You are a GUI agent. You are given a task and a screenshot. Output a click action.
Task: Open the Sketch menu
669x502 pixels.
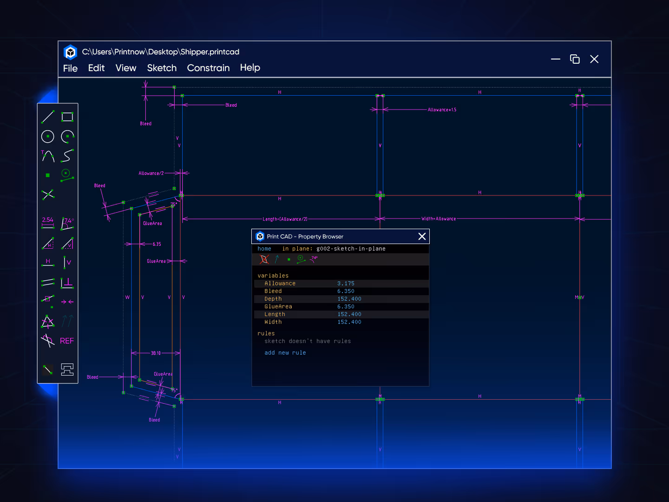click(162, 68)
